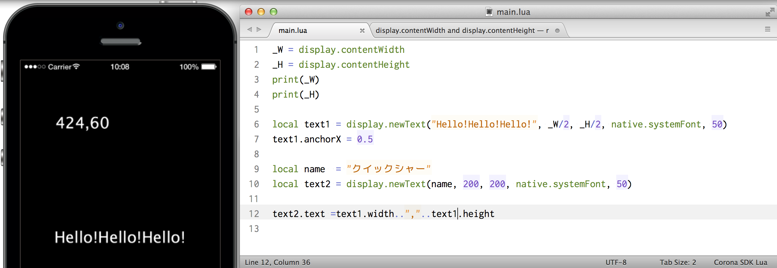Go to next tab with right arrow
777x268 pixels.
click(x=259, y=30)
